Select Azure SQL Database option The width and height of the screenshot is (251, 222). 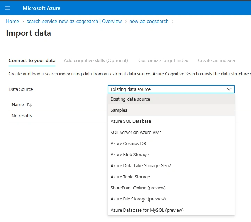pyautogui.click(x=171, y=121)
